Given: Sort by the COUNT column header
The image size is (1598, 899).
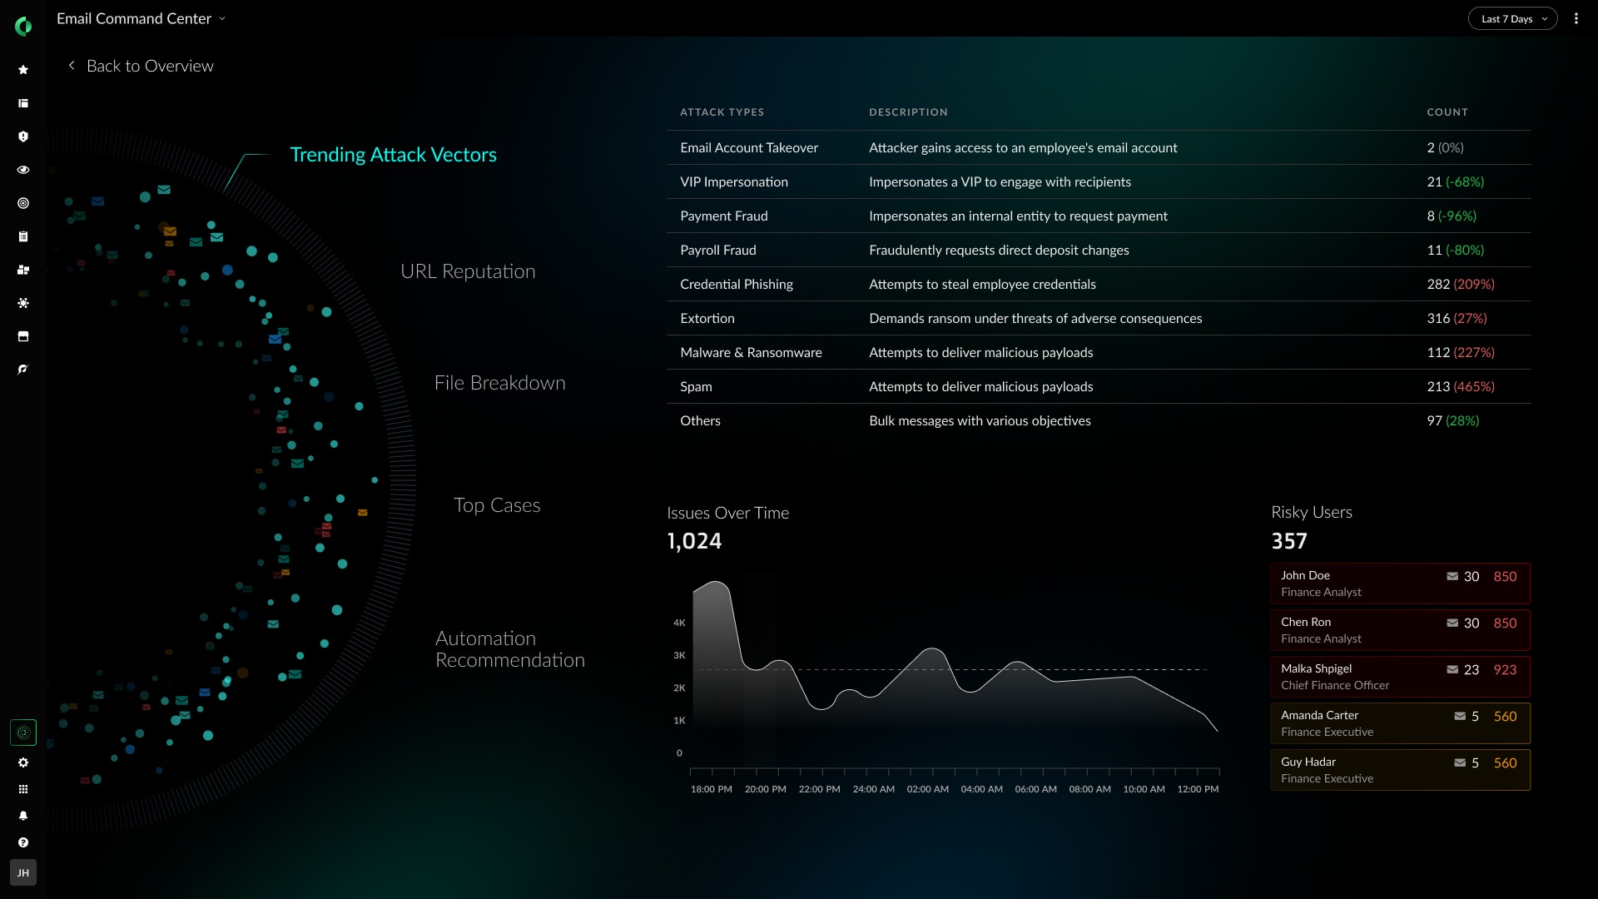Looking at the screenshot, I should point(1447,112).
